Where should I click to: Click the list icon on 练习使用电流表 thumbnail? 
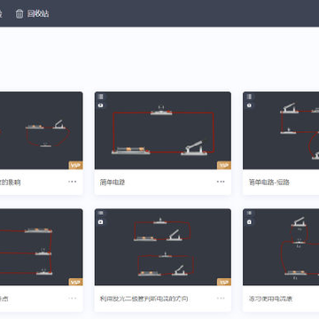[249, 214]
